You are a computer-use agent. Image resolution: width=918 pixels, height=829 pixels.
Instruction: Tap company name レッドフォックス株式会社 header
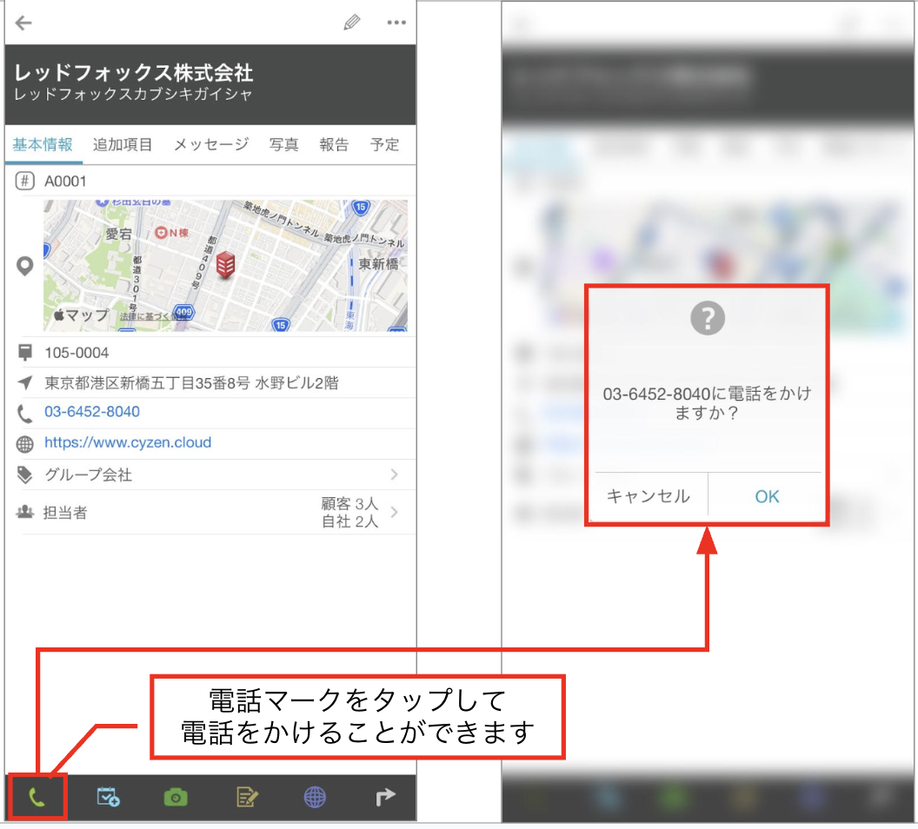pyautogui.click(x=134, y=72)
